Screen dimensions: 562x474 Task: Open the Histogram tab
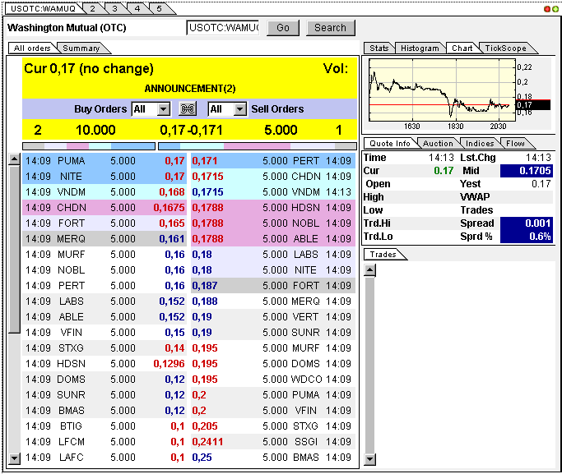coord(420,48)
